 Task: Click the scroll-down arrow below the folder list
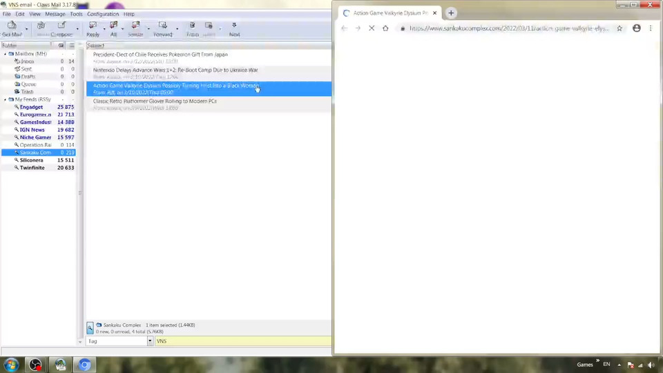80,342
